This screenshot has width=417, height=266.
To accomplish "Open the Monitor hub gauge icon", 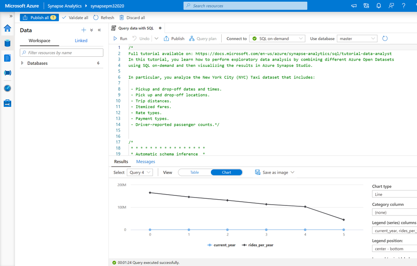I will (x=8, y=88).
